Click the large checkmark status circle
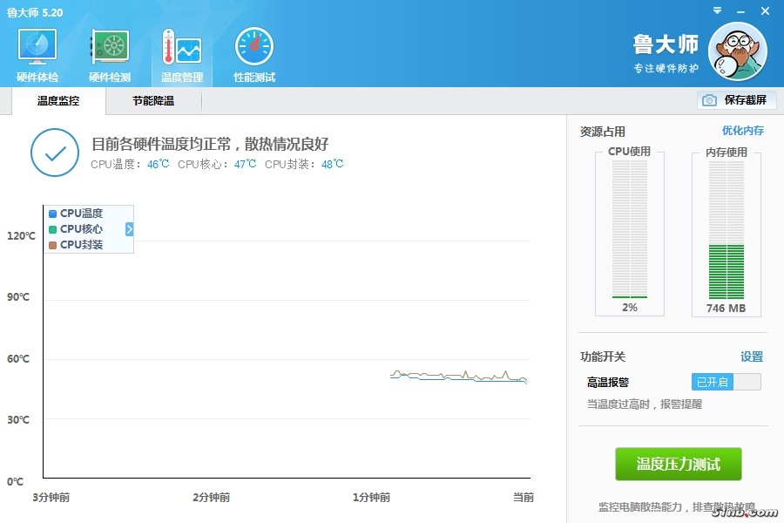 click(x=55, y=153)
